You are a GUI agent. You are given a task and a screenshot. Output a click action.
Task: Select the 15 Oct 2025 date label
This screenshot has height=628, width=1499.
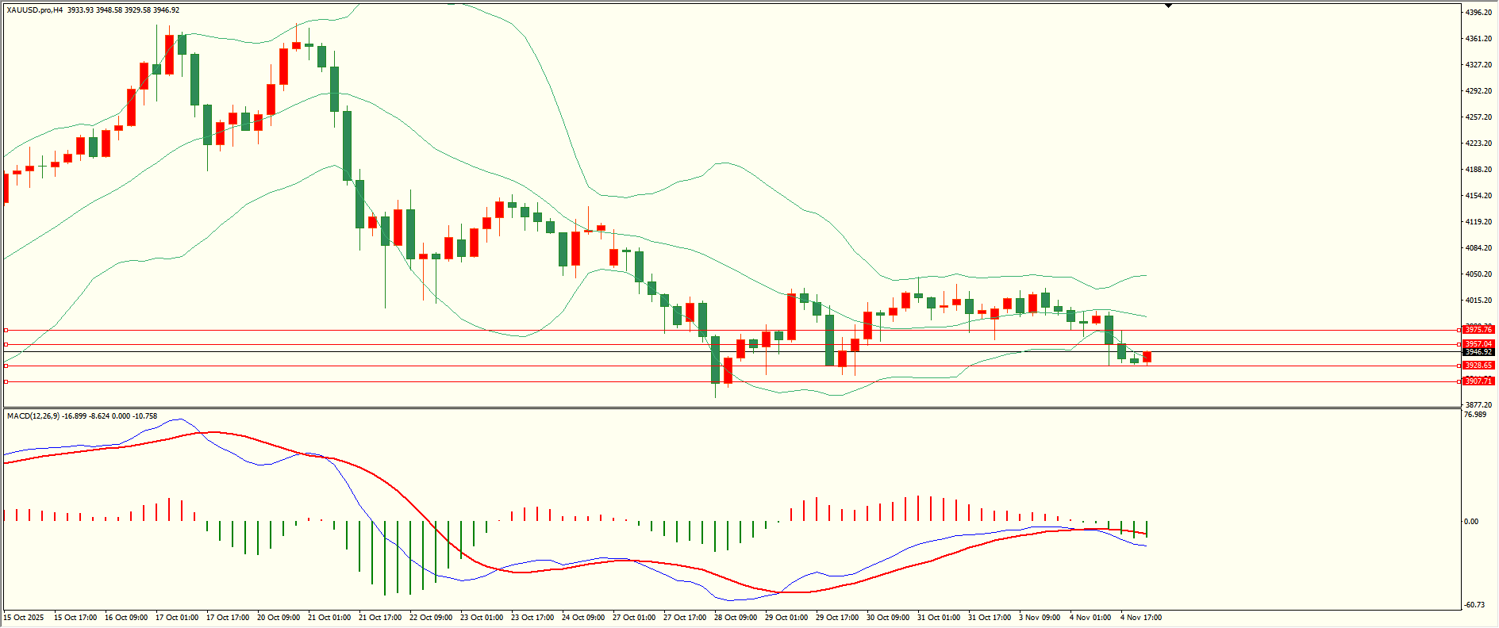[24, 617]
